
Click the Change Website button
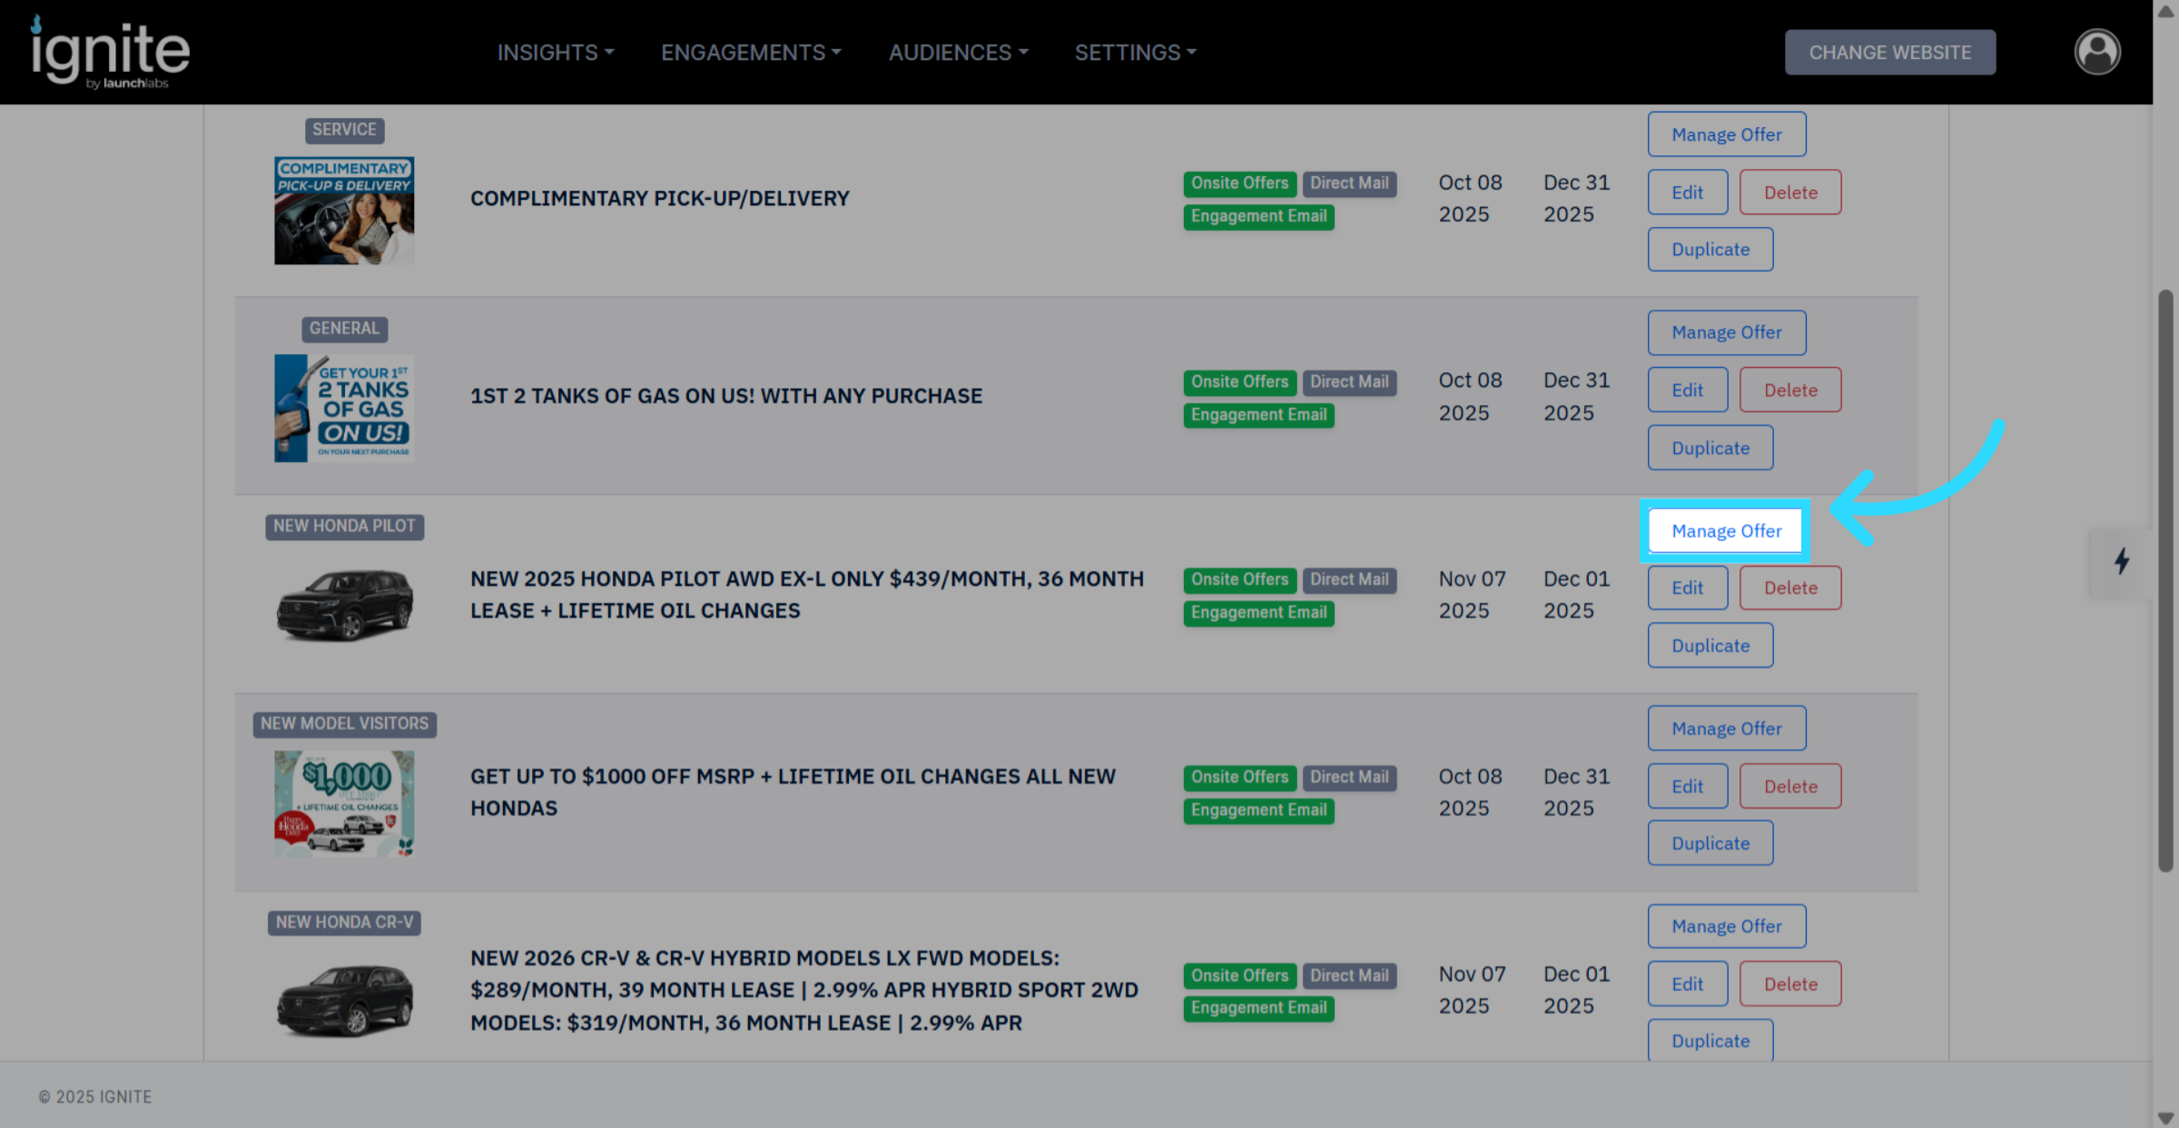tap(1889, 53)
